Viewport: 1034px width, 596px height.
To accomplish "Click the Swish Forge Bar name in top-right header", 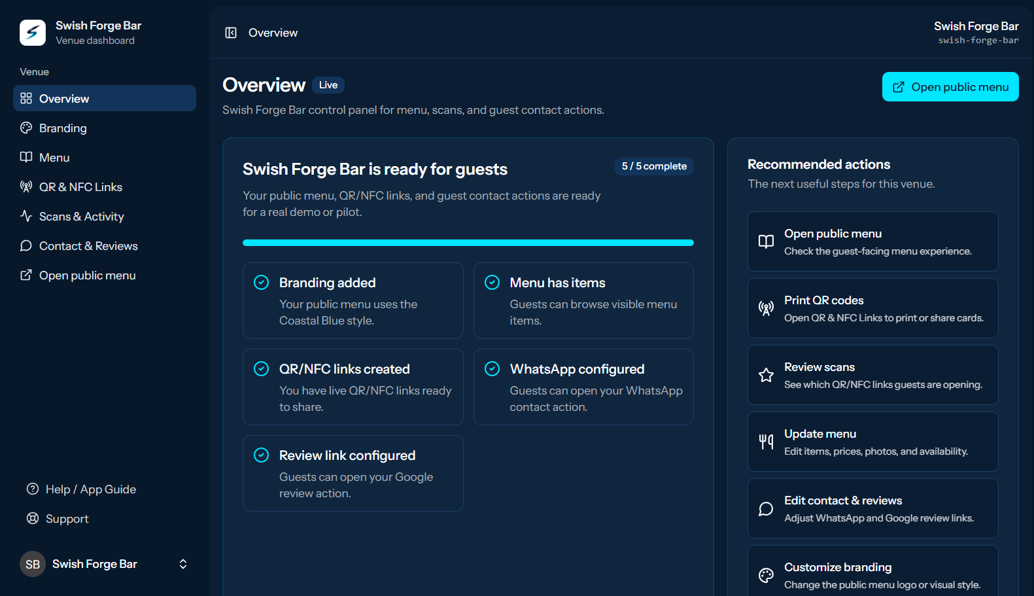I will [x=976, y=26].
